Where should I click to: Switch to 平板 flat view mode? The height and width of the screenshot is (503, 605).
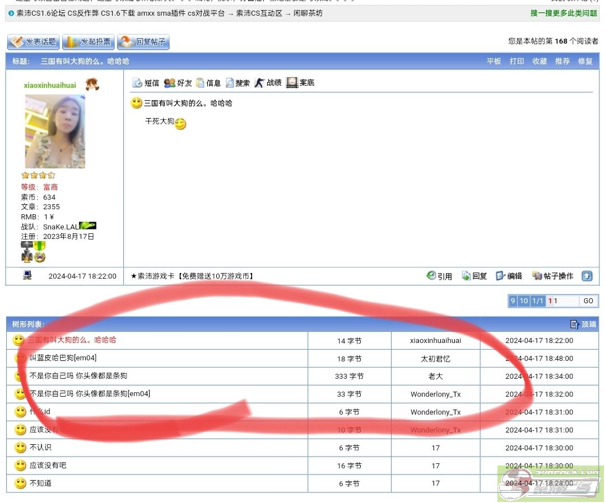[494, 61]
